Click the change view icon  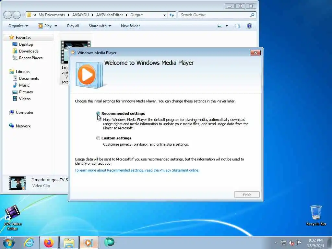[x=220, y=26]
